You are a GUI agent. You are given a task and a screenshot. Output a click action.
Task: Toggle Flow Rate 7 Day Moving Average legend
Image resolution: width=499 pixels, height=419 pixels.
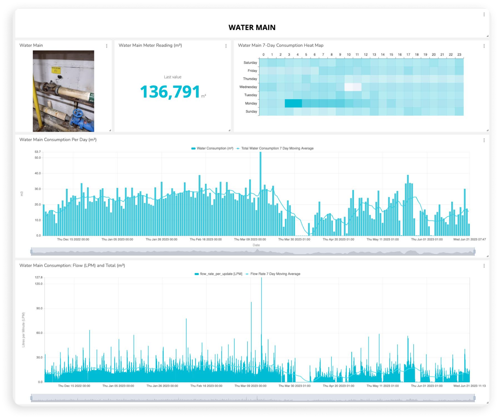point(273,274)
